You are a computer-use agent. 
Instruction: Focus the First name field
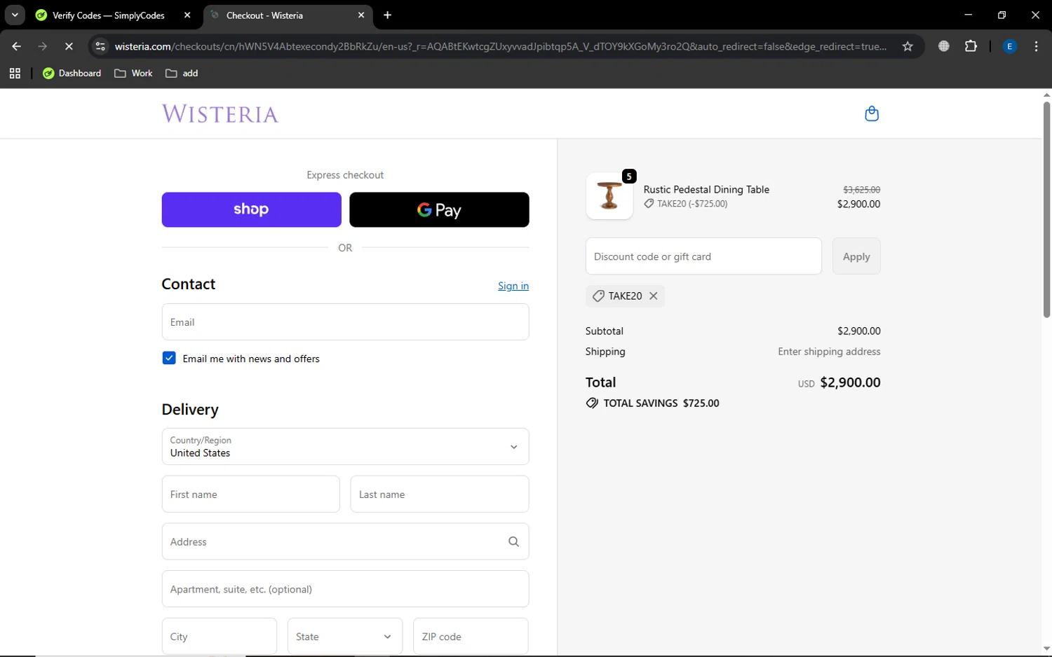point(250,494)
